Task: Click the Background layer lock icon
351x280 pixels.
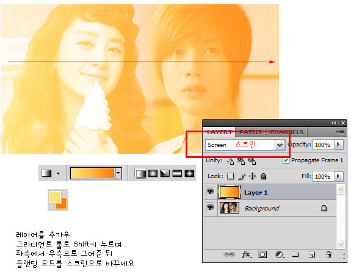Action: click(324, 208)
